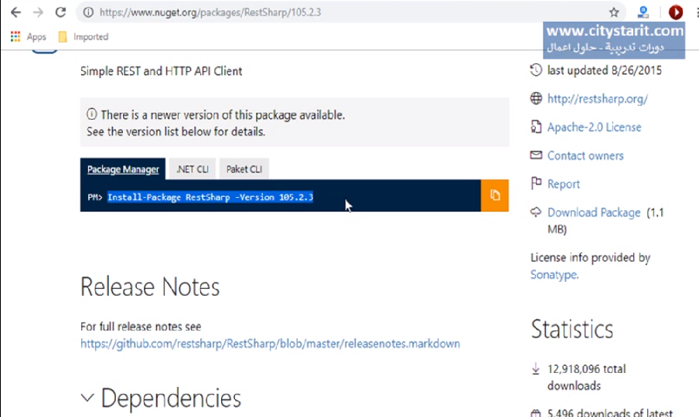Copy the install command with the orange button
The width and height of the screenshot is (699, 417).
click(x=495, y=195)
